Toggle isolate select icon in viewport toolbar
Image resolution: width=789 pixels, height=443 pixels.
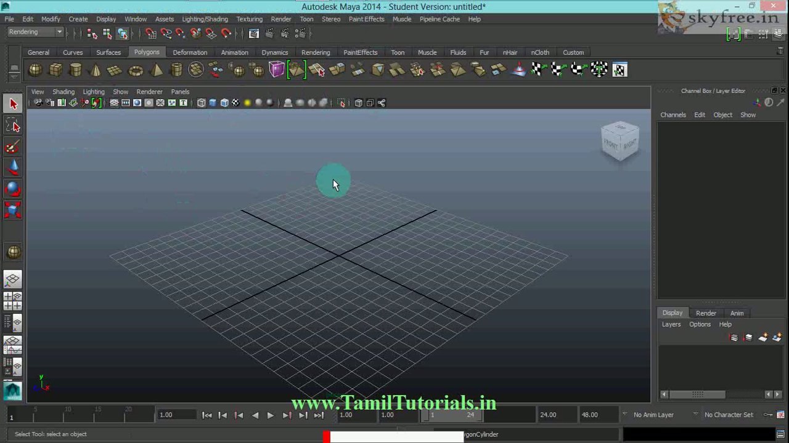(x=342, y=103)
